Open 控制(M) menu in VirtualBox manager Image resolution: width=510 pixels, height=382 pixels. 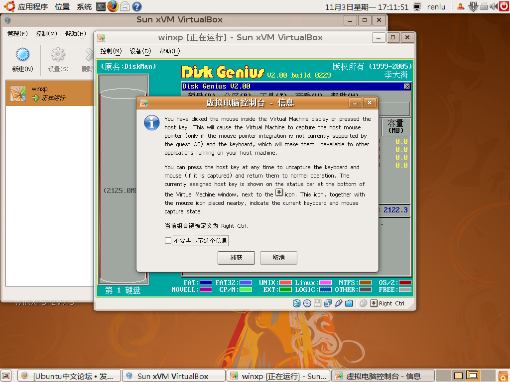tap(46, 34)
